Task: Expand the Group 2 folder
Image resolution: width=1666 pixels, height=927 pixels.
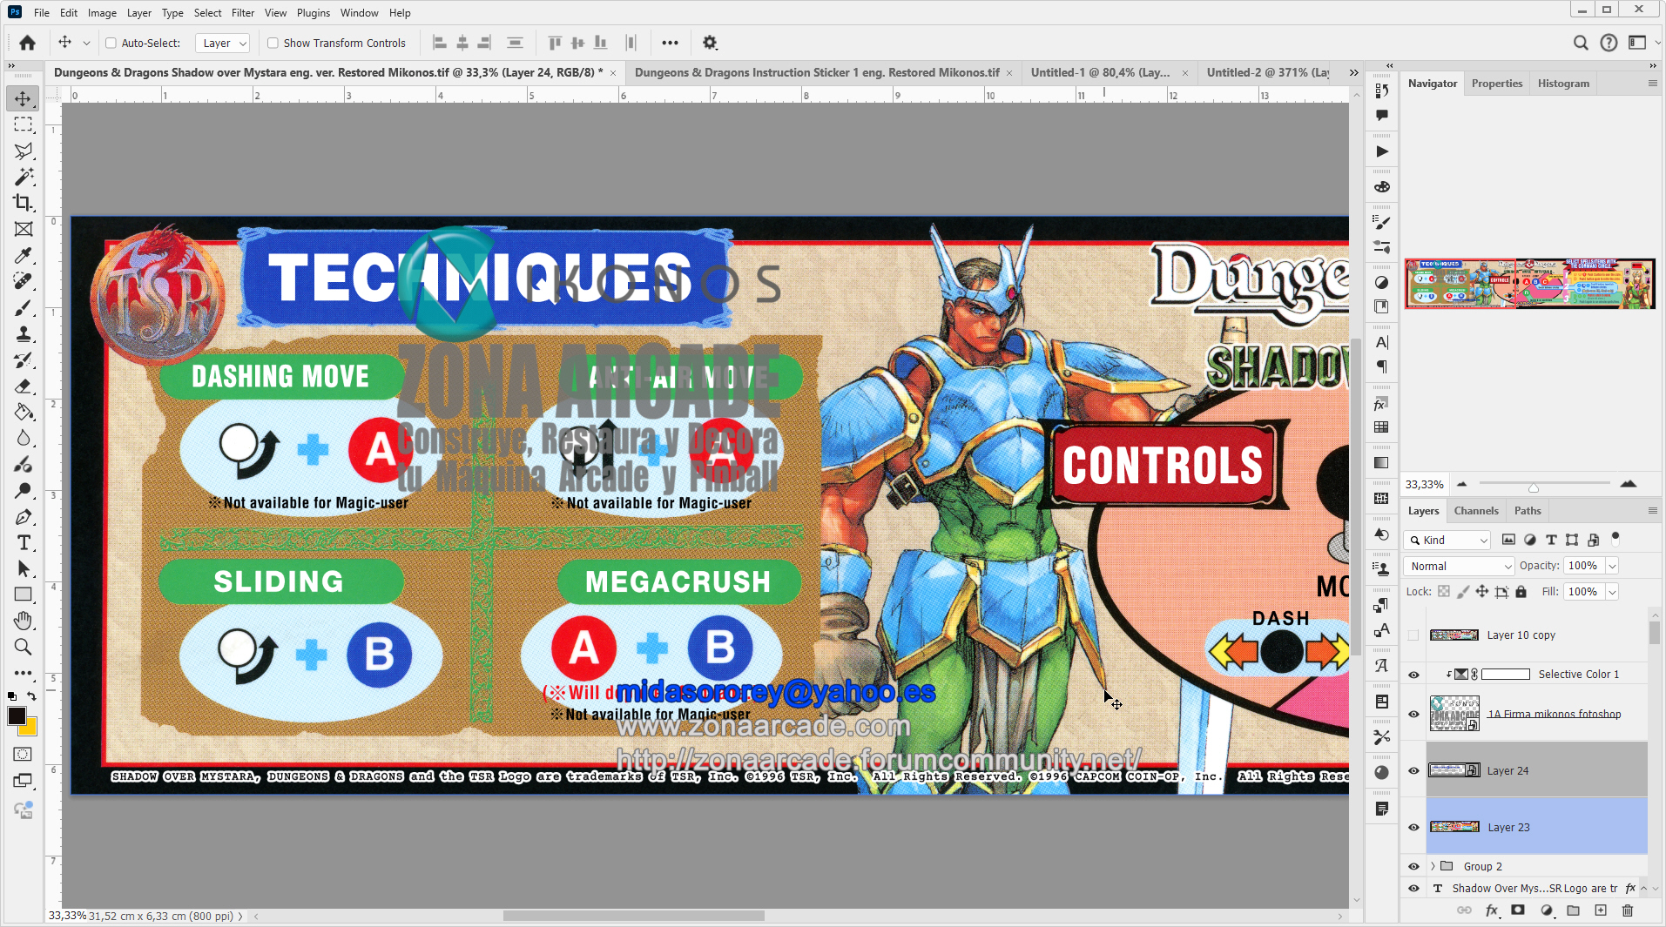Action: point(1432,866)
